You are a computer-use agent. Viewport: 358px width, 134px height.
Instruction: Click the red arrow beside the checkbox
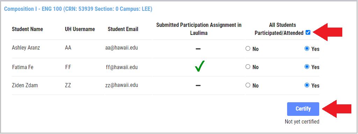coord(328,32)
